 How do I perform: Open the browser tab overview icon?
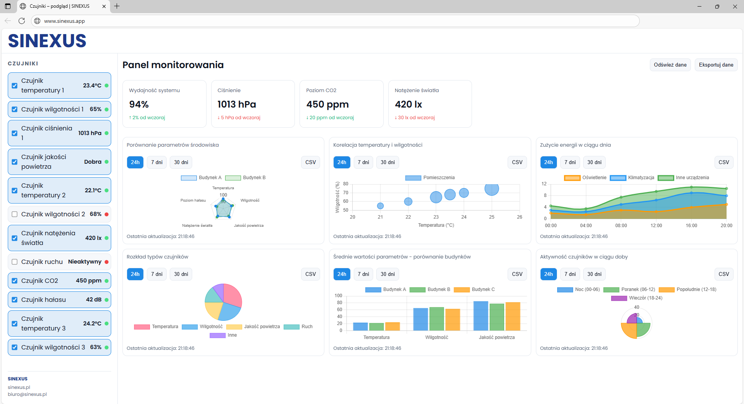(x=8, y=6)
